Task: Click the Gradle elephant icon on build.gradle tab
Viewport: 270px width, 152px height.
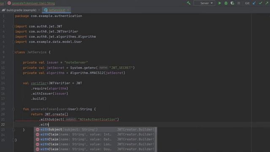Action: (3, 10)
